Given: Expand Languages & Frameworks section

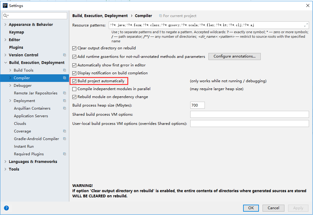Looking at the screenshot, I should coord(5,162).
